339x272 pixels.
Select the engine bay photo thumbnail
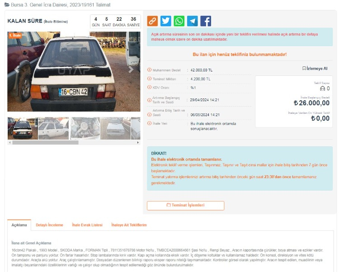(x=85, y=128)
